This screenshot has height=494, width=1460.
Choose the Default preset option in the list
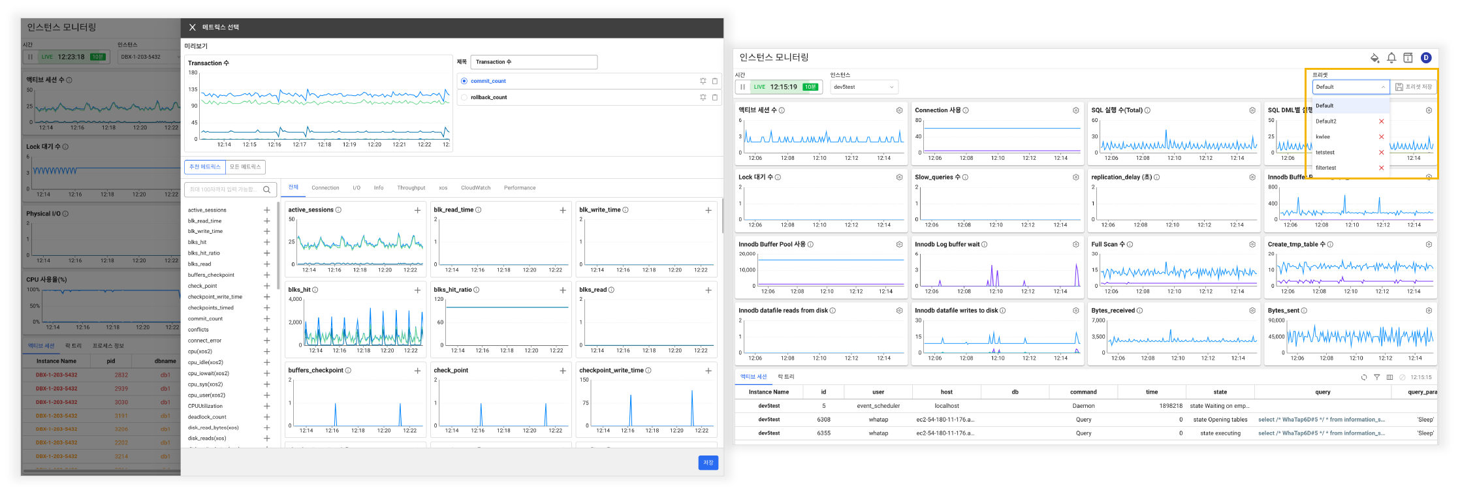tap(1350, 106)
